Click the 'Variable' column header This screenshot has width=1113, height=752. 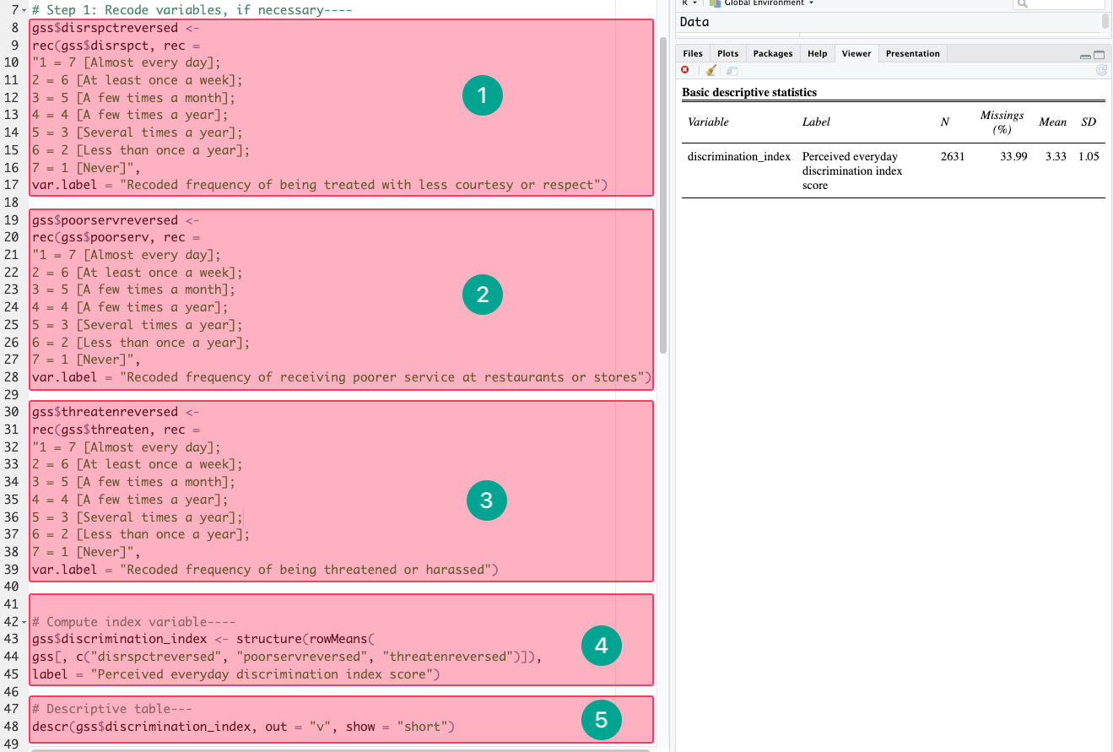[x=708, y=122]
